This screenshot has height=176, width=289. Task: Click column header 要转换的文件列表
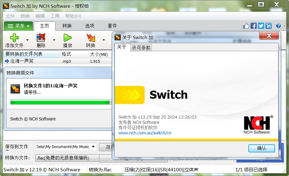click(x=32, y=54)
